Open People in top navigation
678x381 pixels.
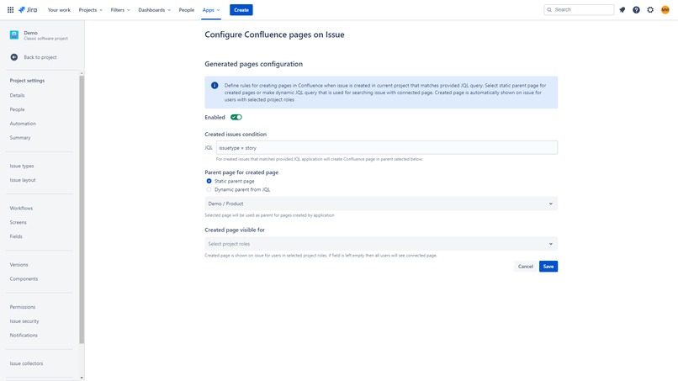coord(187,9)
